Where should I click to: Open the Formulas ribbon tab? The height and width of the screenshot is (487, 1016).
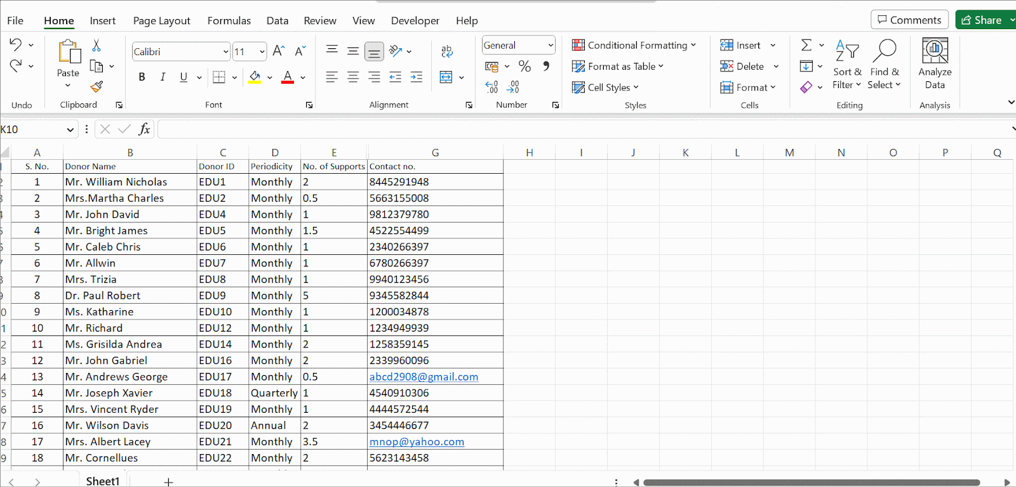click(229, 21)
